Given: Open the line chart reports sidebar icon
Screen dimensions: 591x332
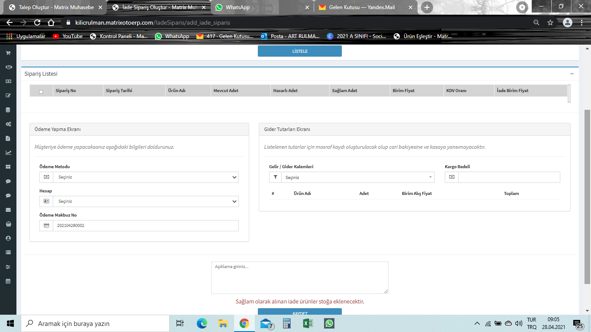Looking at the screenshot, I should pyautogui.click(x=8, y=153).
